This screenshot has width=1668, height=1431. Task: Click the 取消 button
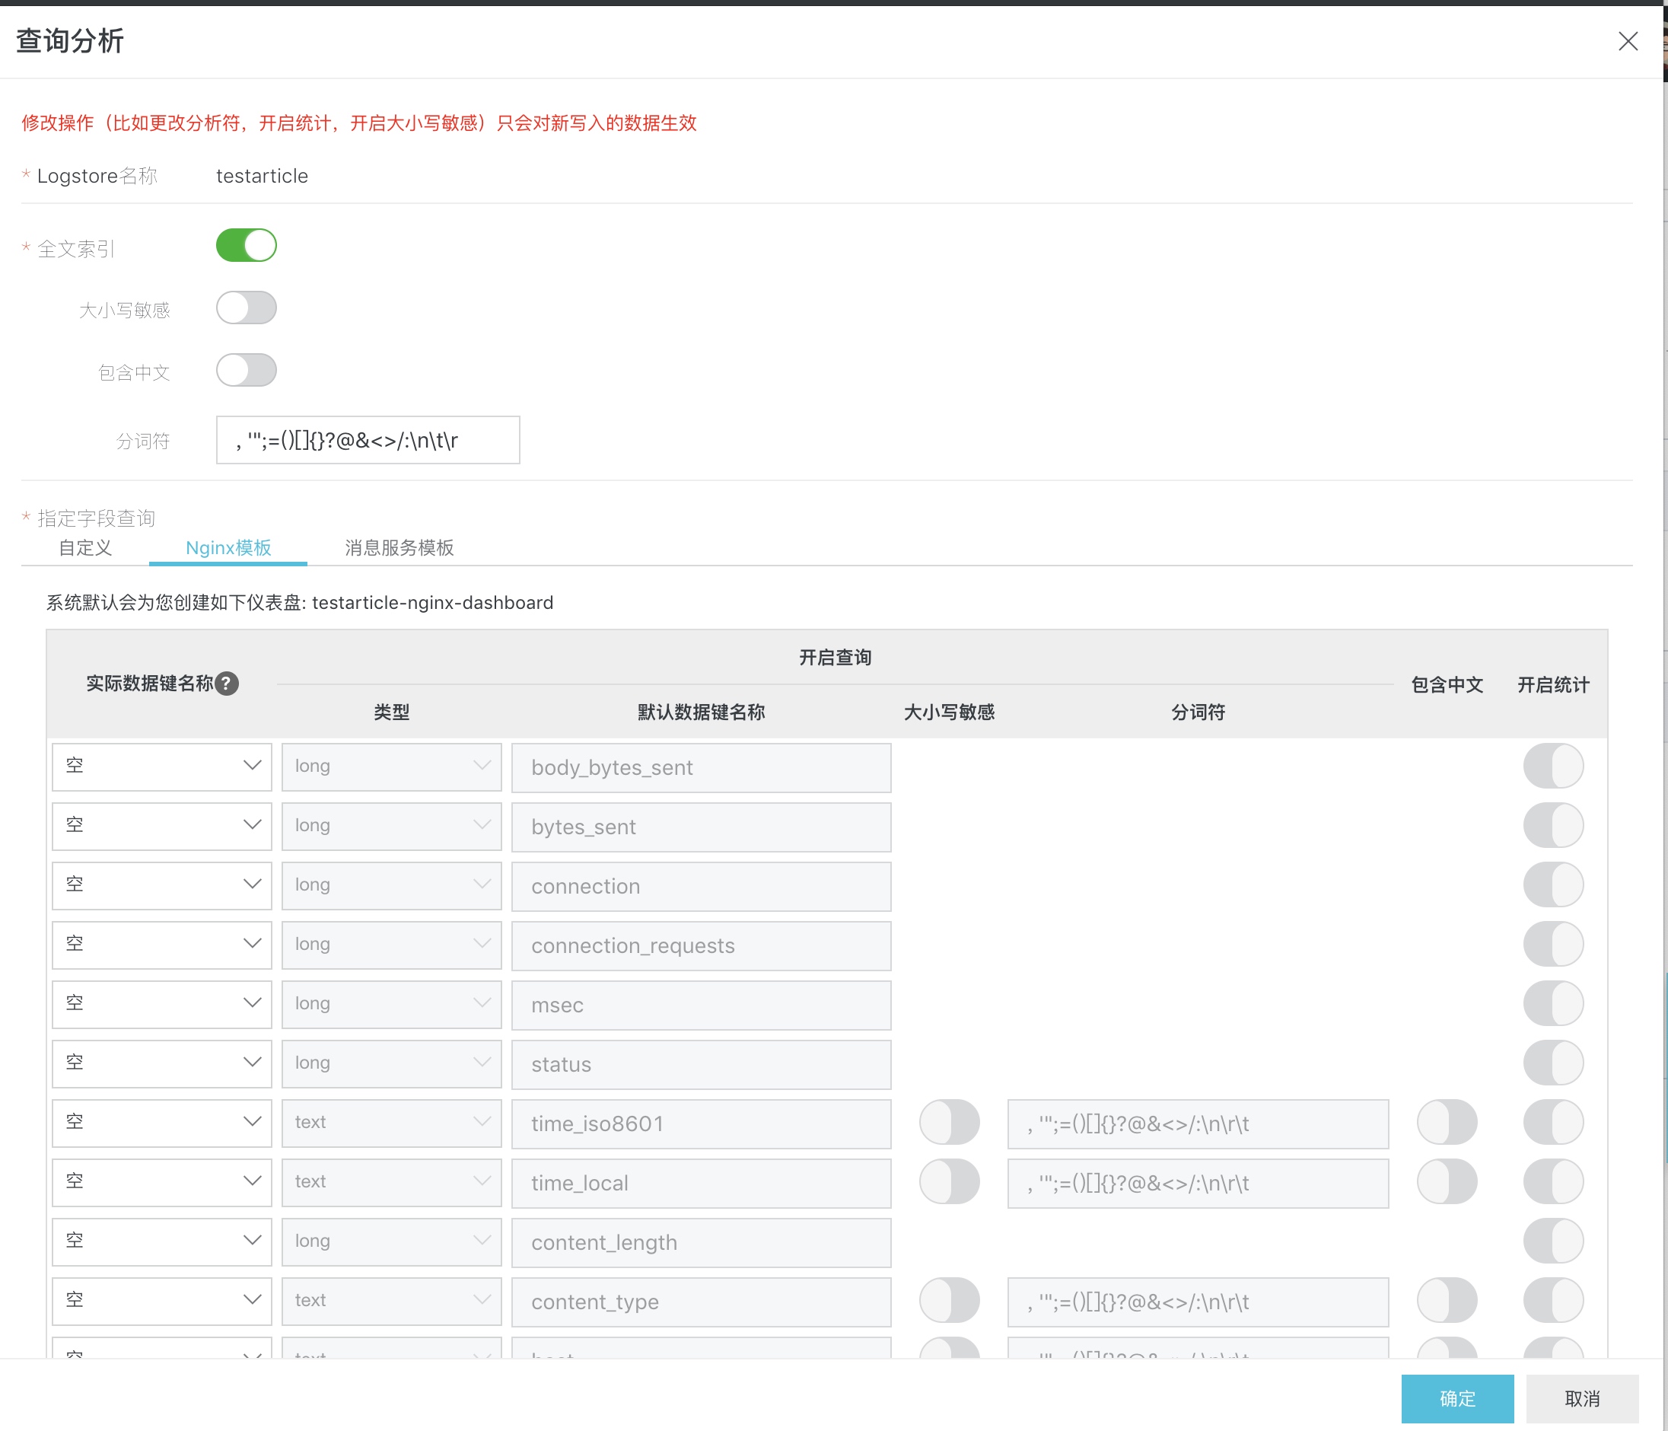1582,1398
